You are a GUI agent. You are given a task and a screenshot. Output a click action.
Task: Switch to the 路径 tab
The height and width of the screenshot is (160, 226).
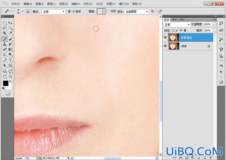[182, 19]
